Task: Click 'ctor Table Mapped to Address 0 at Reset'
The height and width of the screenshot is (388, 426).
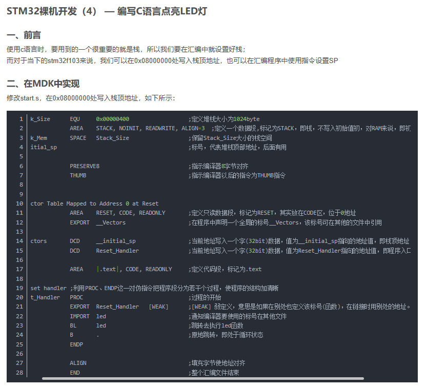Action: tap(94, 203)
